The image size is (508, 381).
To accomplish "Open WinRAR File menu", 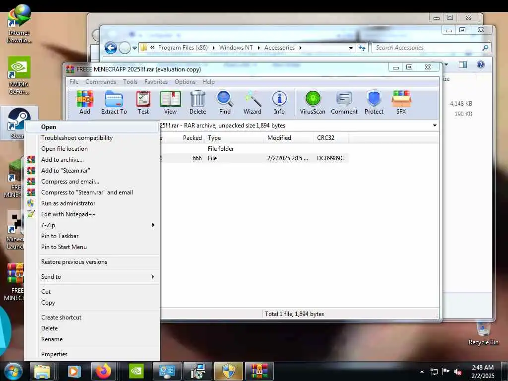I will (x=74, y=82).
